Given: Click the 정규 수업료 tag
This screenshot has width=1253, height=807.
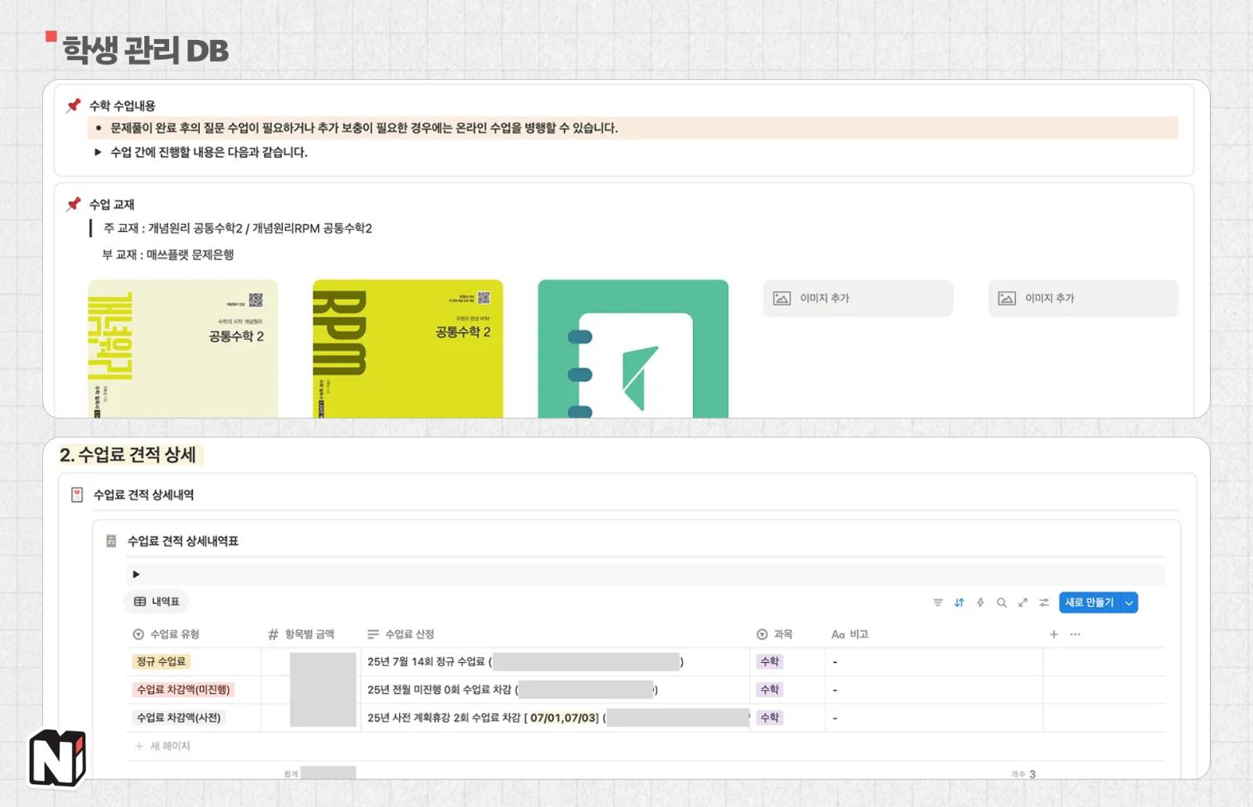Looking at the screenshot, I should coord(161,661).
